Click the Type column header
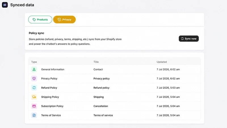The width and height of the screenshot is (227, 128). click(x=34, y=62)
